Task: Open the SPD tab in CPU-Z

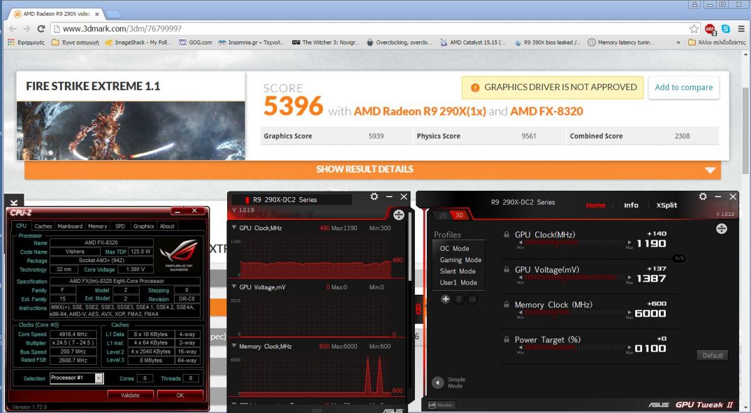Action: tap(120, 226)
